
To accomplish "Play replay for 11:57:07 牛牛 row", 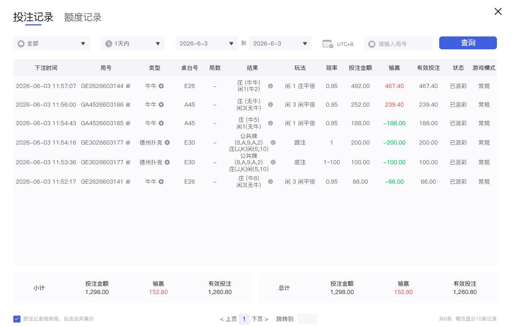I will pyautogui.click(x=161, y=86).
